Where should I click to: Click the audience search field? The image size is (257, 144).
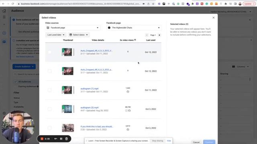(x=26, y=74)
